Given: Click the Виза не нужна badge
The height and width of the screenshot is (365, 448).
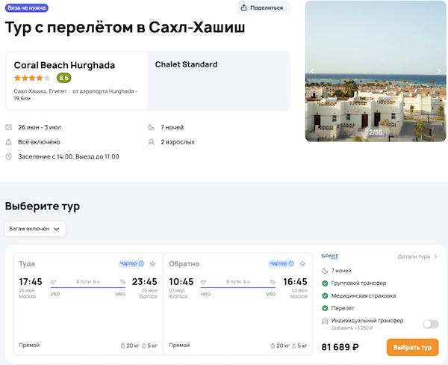Looking at the screenshot, I should (x=26, y=7).
